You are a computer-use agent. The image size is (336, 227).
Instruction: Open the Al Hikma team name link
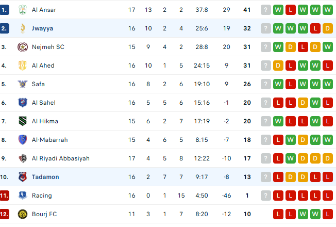pos(45,121)
